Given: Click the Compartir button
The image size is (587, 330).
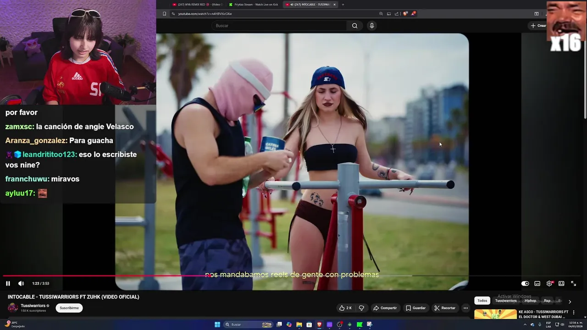Looking at the screenshot, I should click(385, 308).
